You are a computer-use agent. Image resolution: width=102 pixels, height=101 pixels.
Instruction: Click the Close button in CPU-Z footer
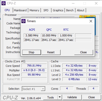(92, 97)
